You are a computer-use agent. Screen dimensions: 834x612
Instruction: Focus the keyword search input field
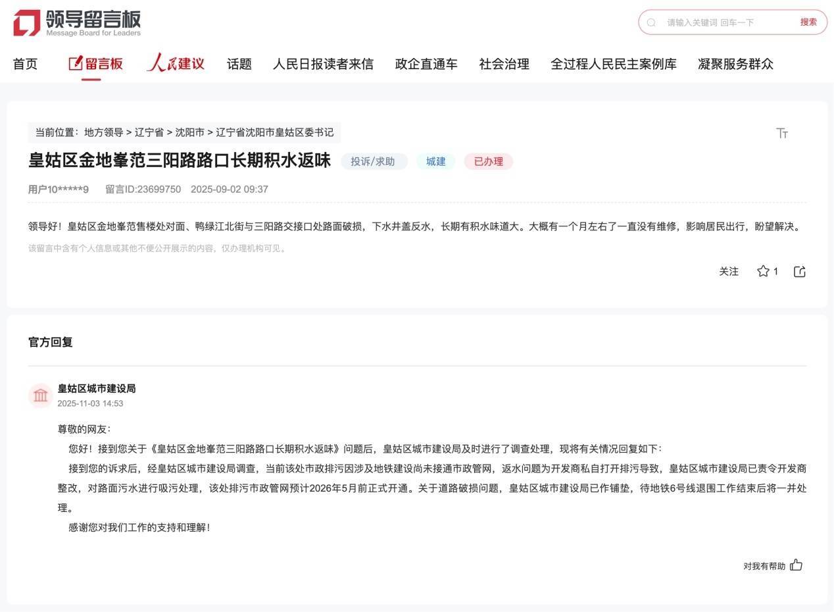[x=724, y=22]
